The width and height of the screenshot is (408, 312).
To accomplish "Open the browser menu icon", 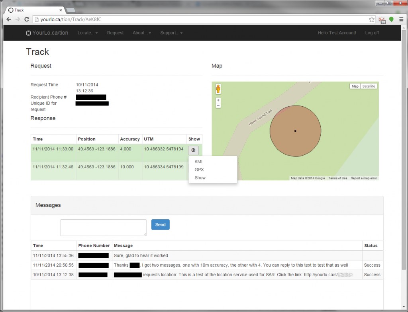I will (x=401, y=19).
